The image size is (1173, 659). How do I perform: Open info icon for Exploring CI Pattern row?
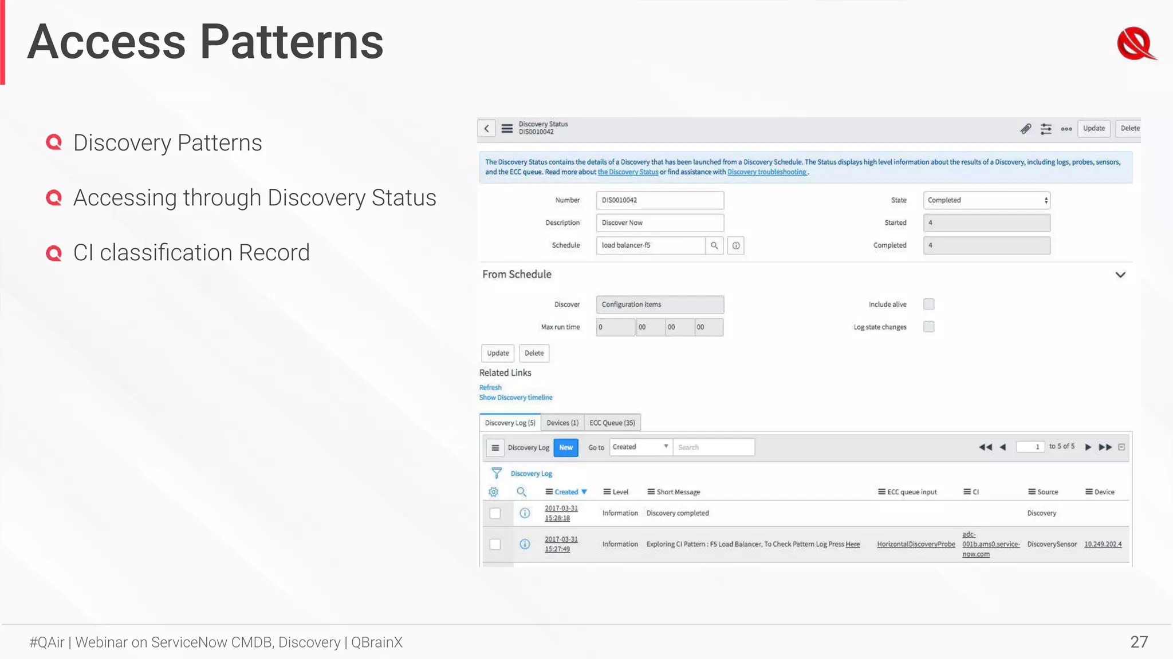[525, 544]
